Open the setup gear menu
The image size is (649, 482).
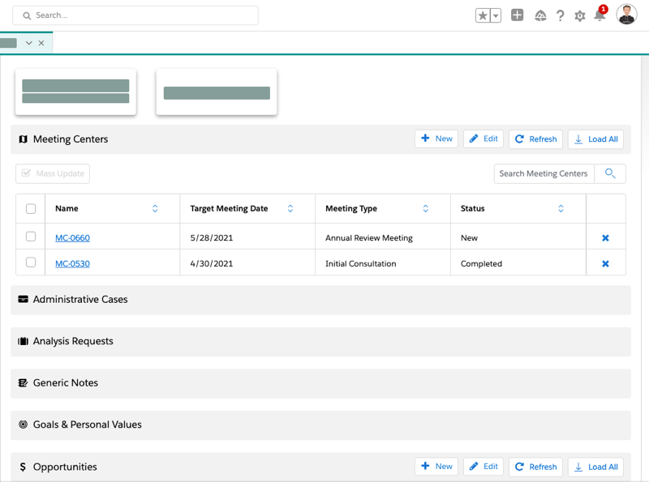579,15
